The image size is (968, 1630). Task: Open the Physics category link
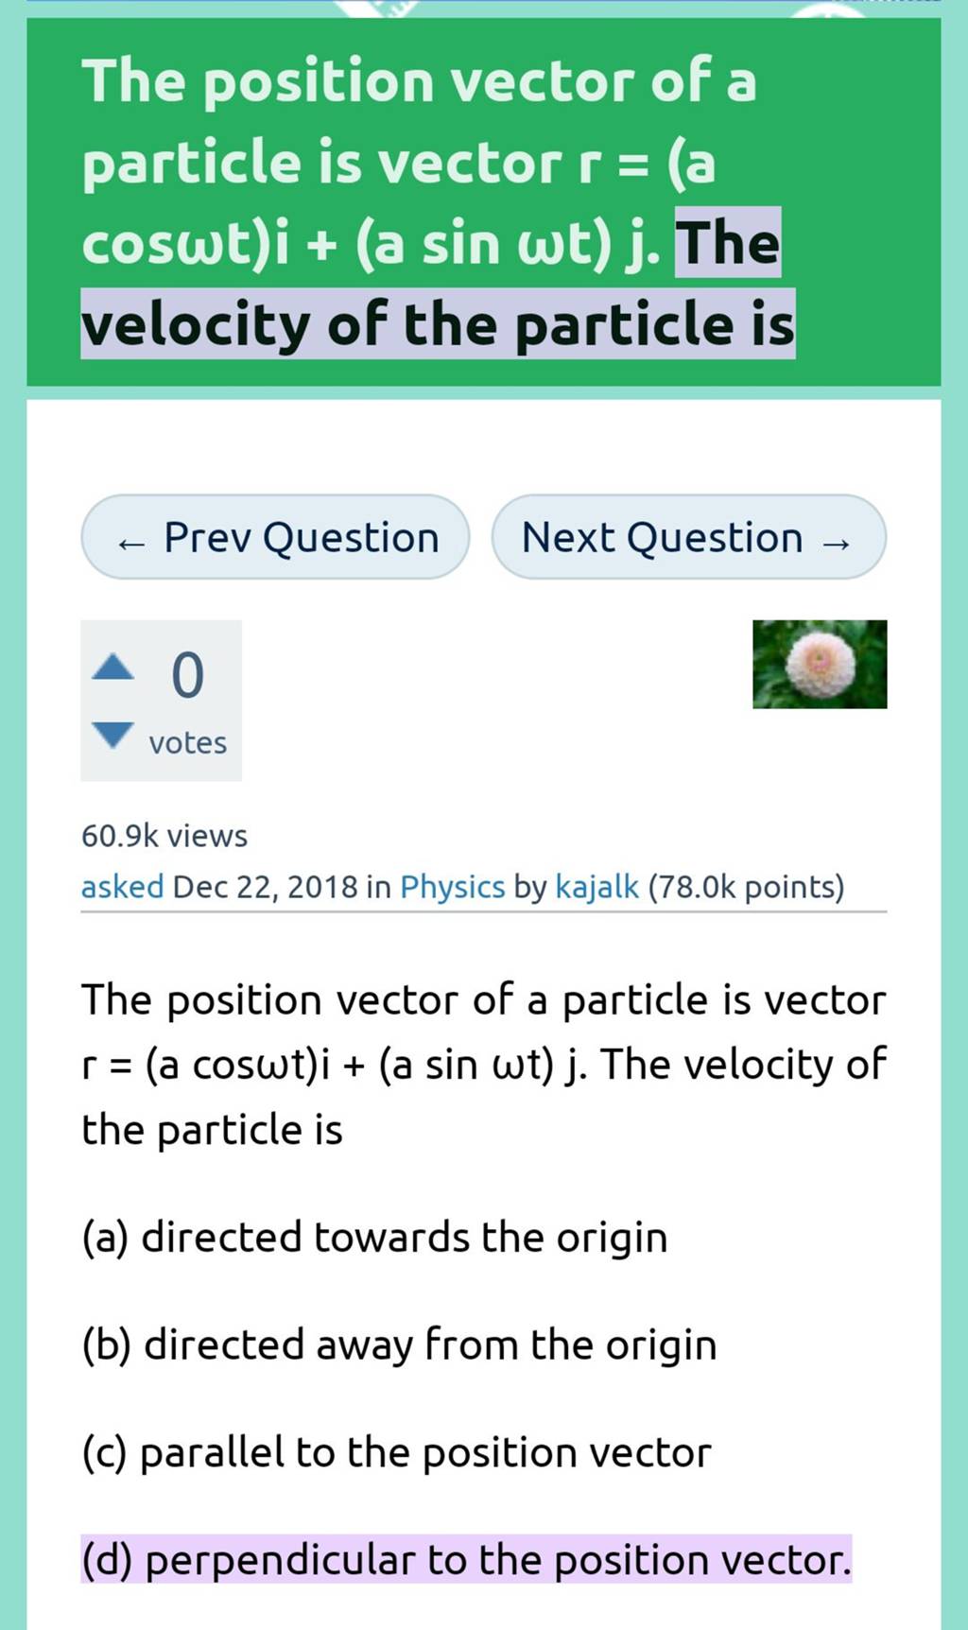click(450, 887)
